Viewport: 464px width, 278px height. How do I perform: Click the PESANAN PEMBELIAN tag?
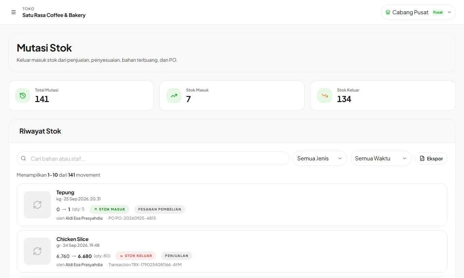[x=160, y=209]
